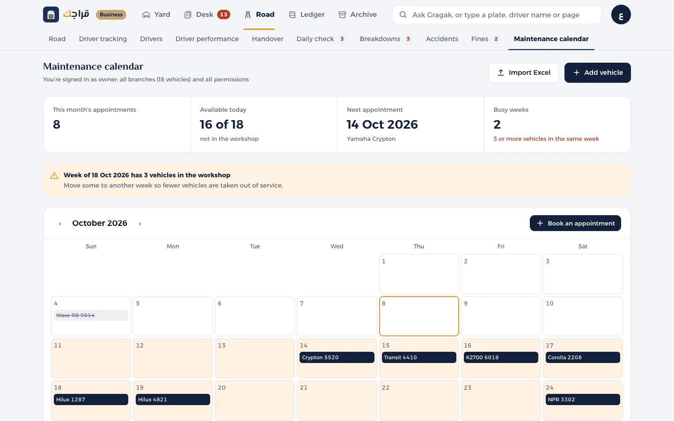674x421 pixels.
Task: Click the Fines count badge 2
Action: (x=496, y=39)
